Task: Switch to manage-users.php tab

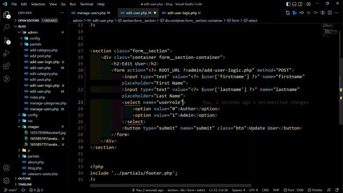Action: 91,13
